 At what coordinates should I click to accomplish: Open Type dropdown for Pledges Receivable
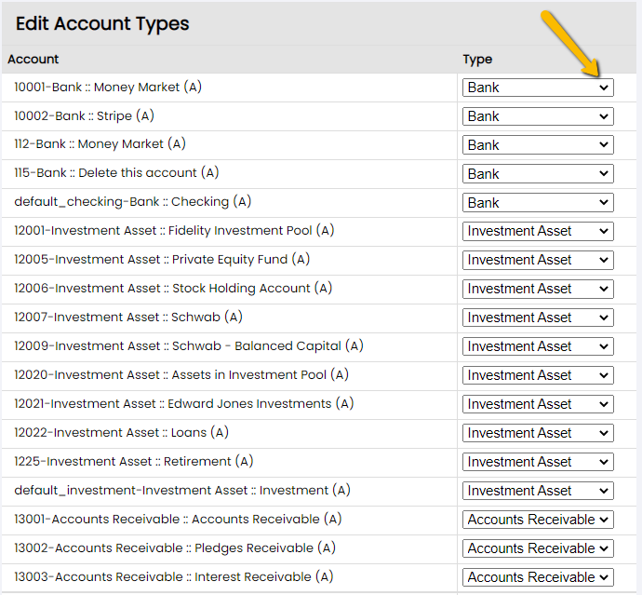[538, 548]
